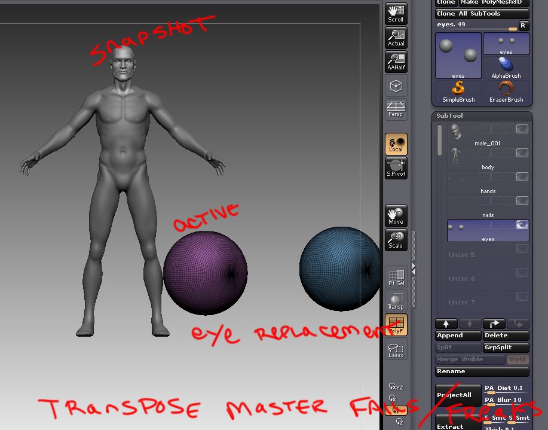Click the Actual size zoom icon
Image resolution: width=548 pixels, height=430 pixels.
pos(396,38)
